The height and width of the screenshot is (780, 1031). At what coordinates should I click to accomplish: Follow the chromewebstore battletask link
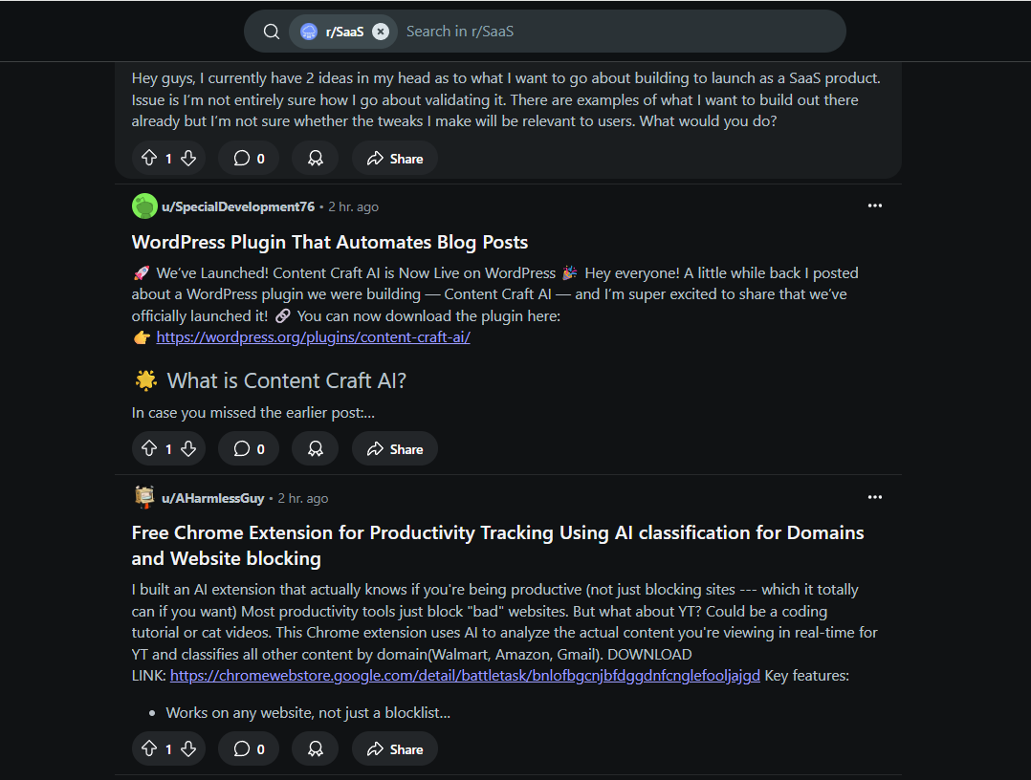(x=465, y=676)
